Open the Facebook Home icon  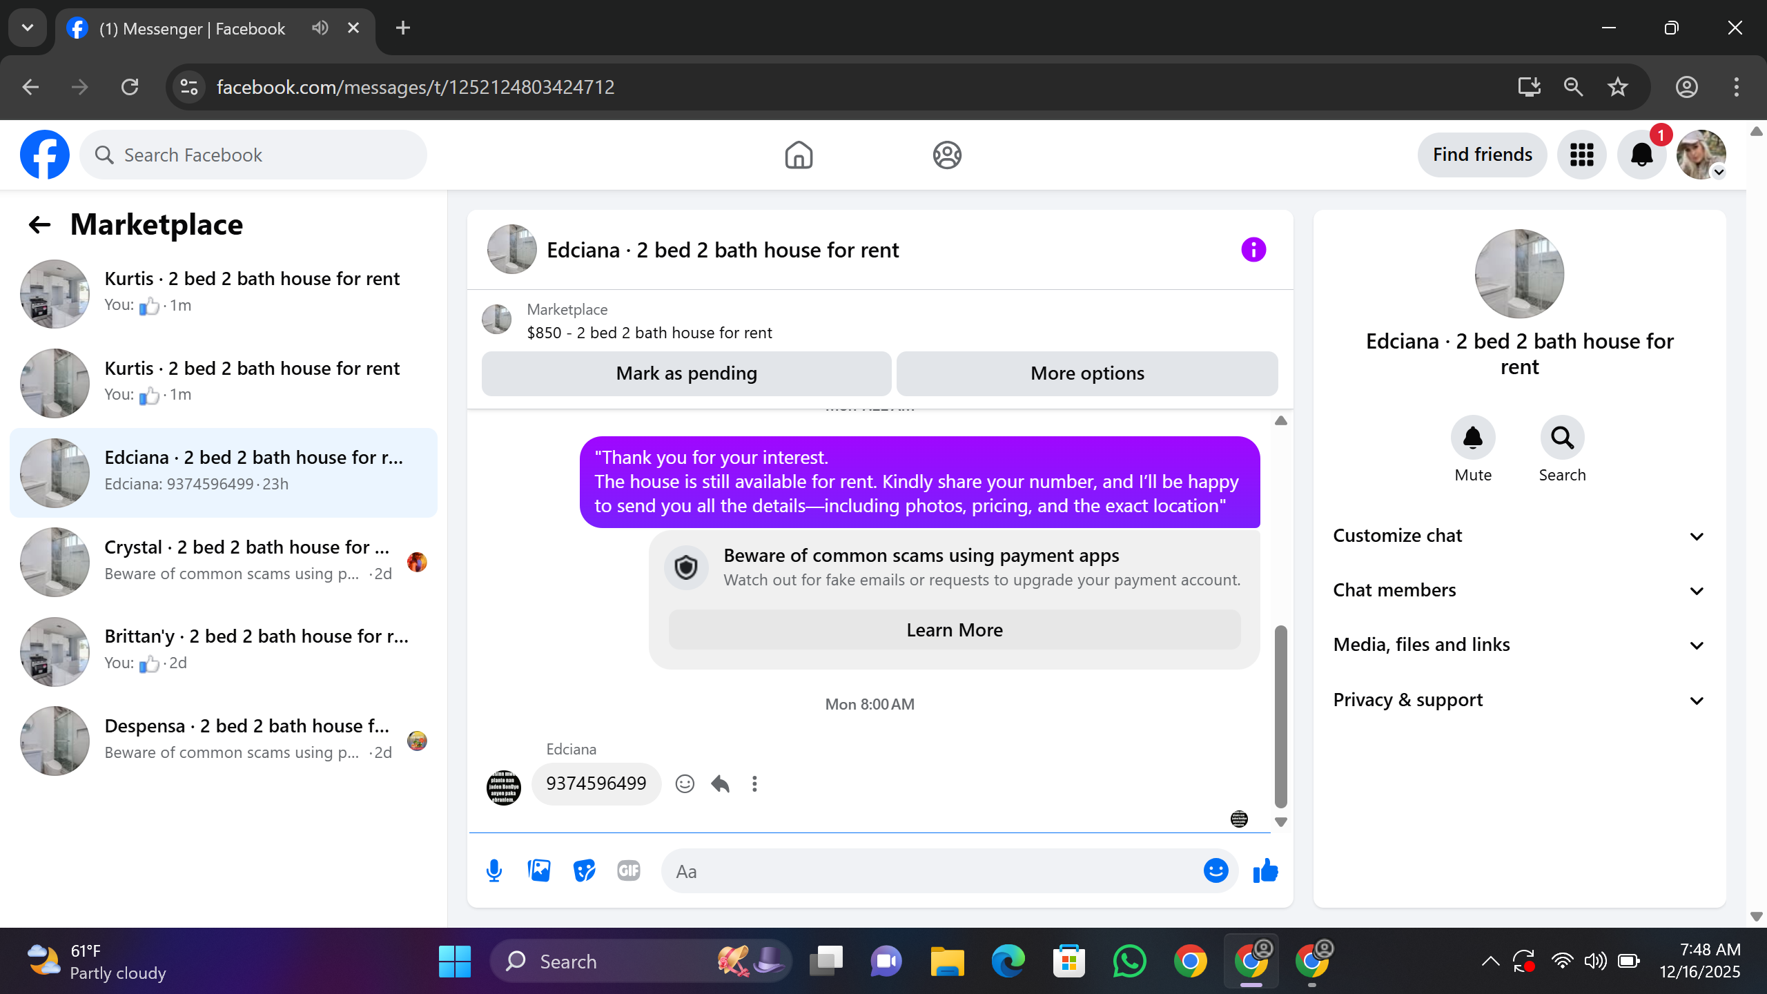pyautogui.click(x=799, y=155)
